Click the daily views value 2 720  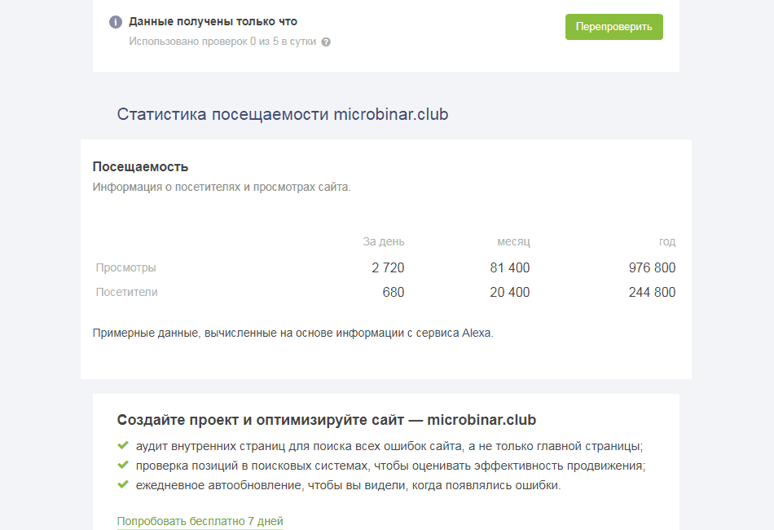click(x=388, y=267)
